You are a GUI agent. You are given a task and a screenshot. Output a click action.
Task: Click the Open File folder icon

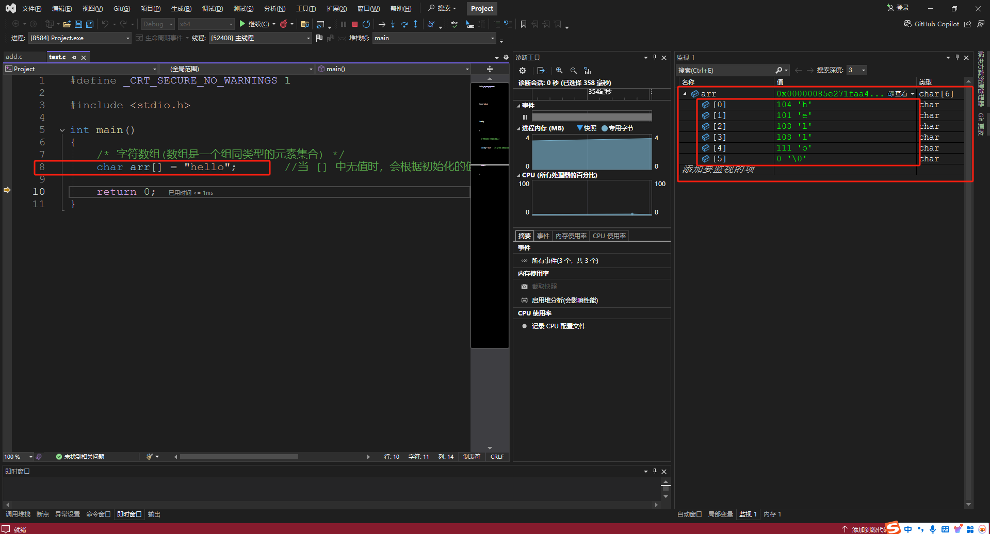[67, 24]
